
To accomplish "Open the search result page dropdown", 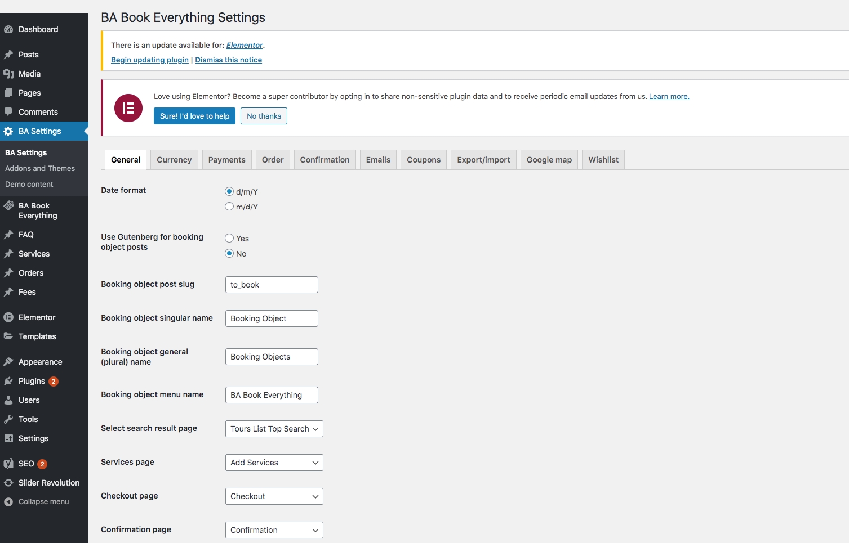I will [x=274, y=429].
